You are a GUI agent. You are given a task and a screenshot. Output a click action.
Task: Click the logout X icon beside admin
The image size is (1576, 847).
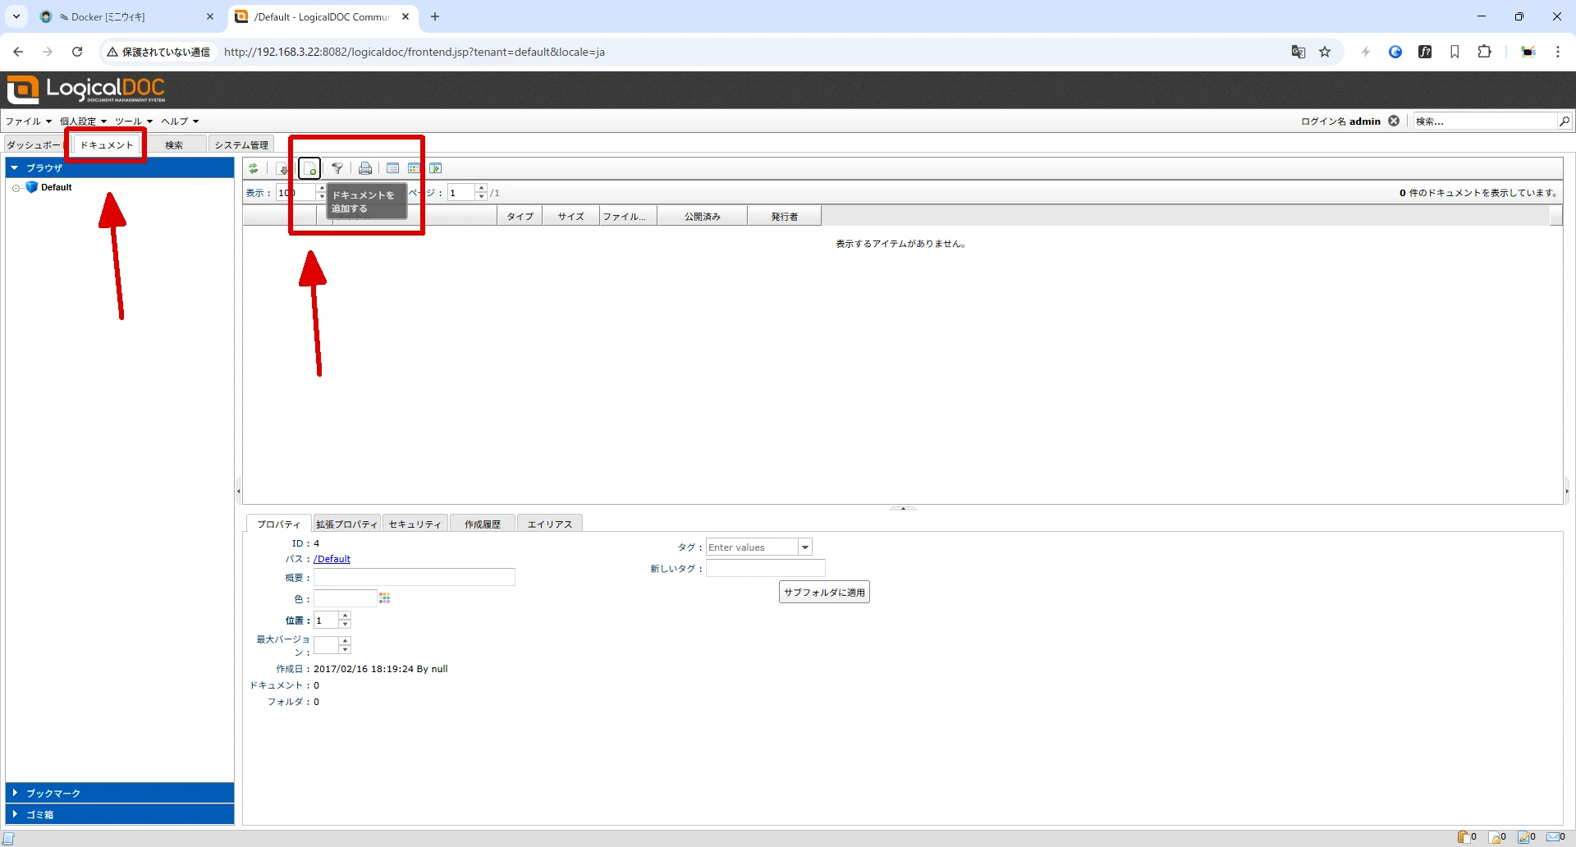1394,121
